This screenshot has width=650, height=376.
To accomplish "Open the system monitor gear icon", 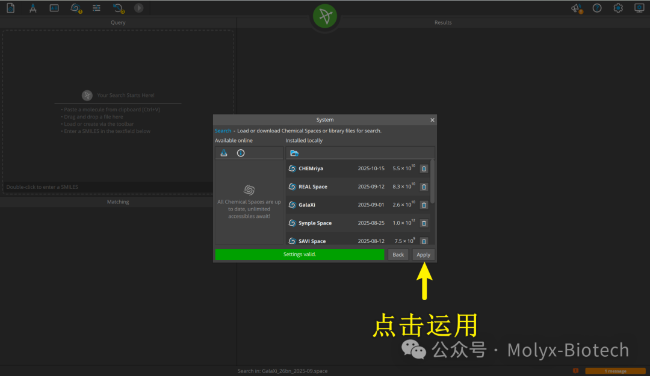I will tap(639, 8).
